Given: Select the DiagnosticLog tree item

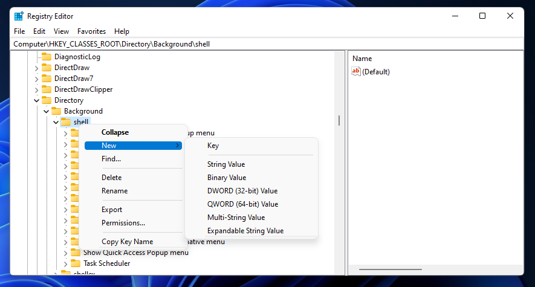Looking at the screenshot, I should pyautogui.click(x=77, y=57).
